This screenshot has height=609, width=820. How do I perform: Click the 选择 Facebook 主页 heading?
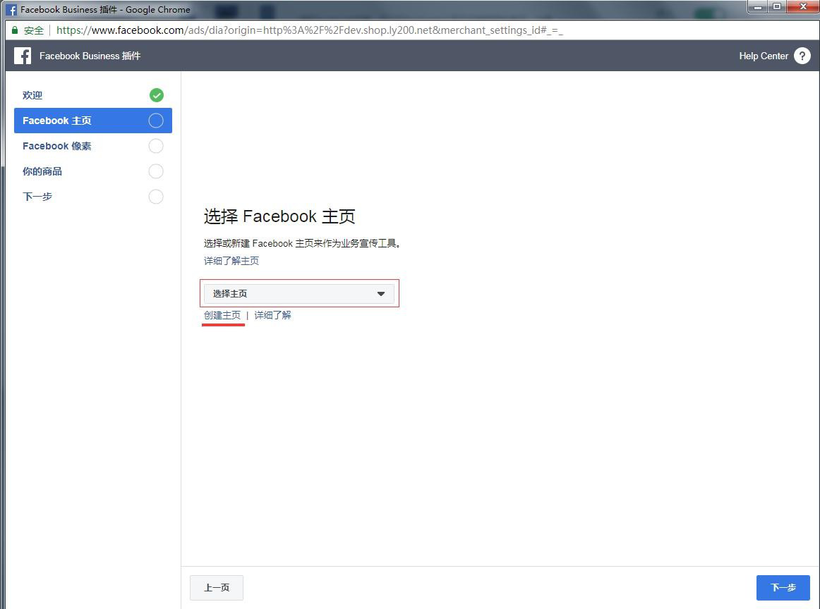(279, 216)
